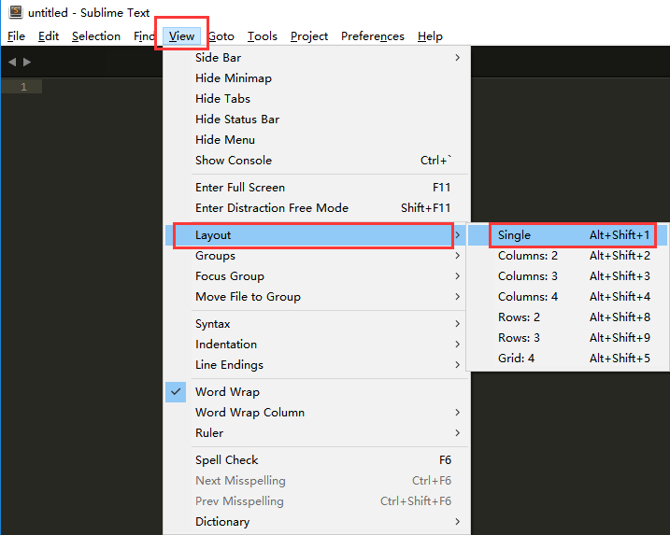Open the Help menu
Image resolution: width=670 pixels, height=535 pixels.
(x=430, y=36)
